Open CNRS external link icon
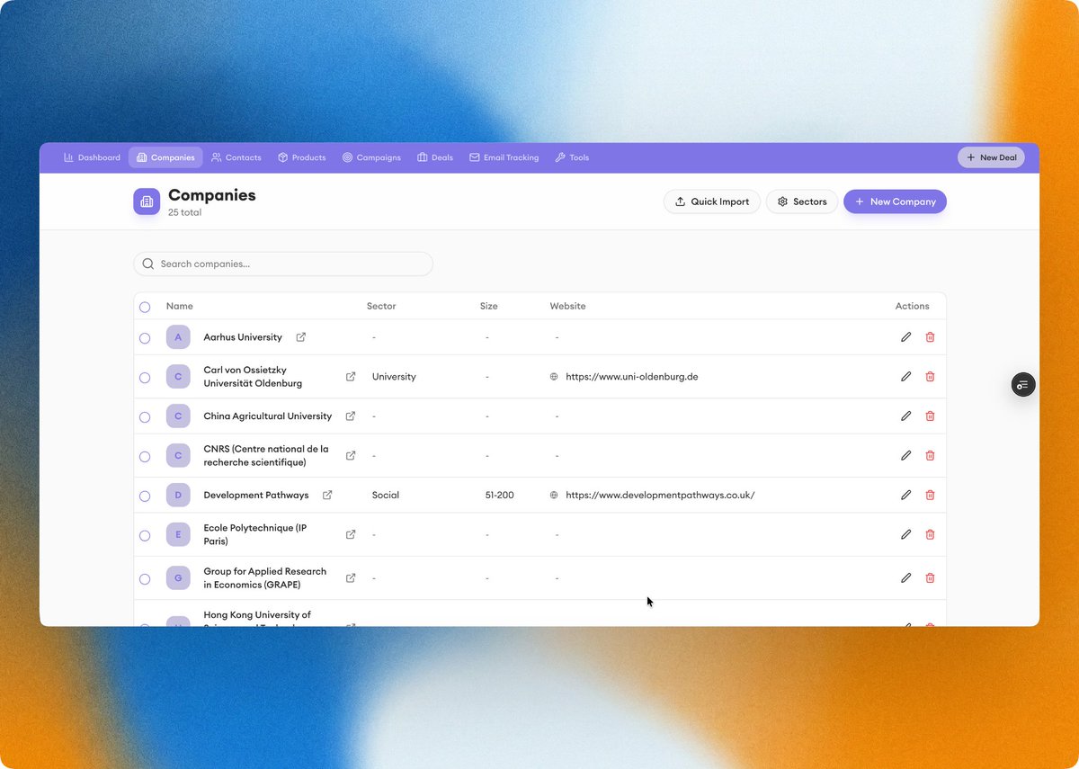The image size is (1079, 769). click(x=351, y=455)
